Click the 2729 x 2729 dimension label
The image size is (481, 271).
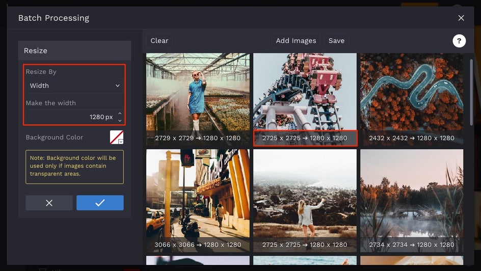point(198,138)
